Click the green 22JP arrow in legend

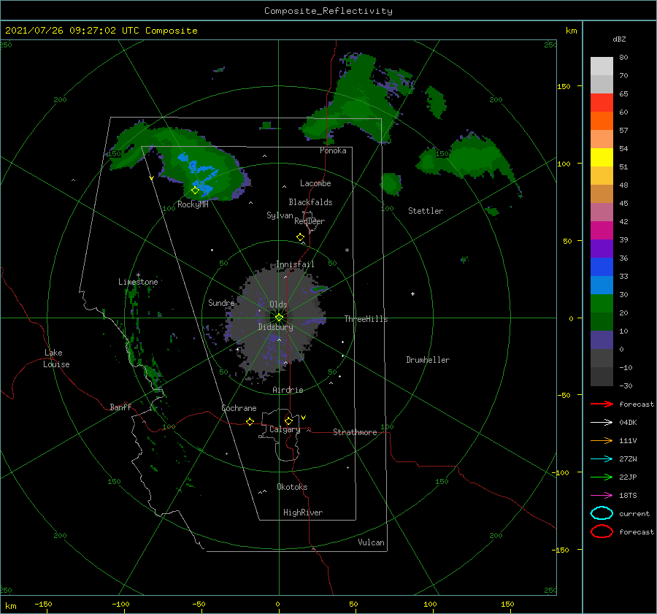[602, 477]
